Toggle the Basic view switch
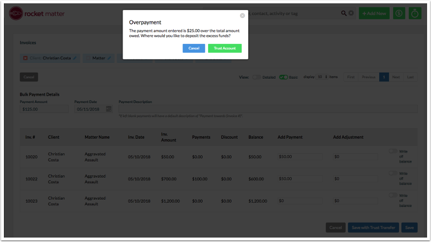Screen dimensions: 431x242 tap(283, 77)
